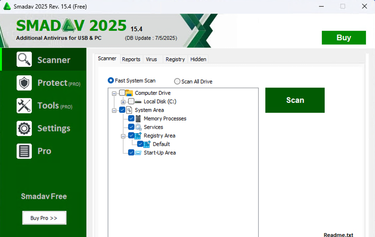Expand the Local Disk (C:) node

pyautogui.click(x=123, y=102)
